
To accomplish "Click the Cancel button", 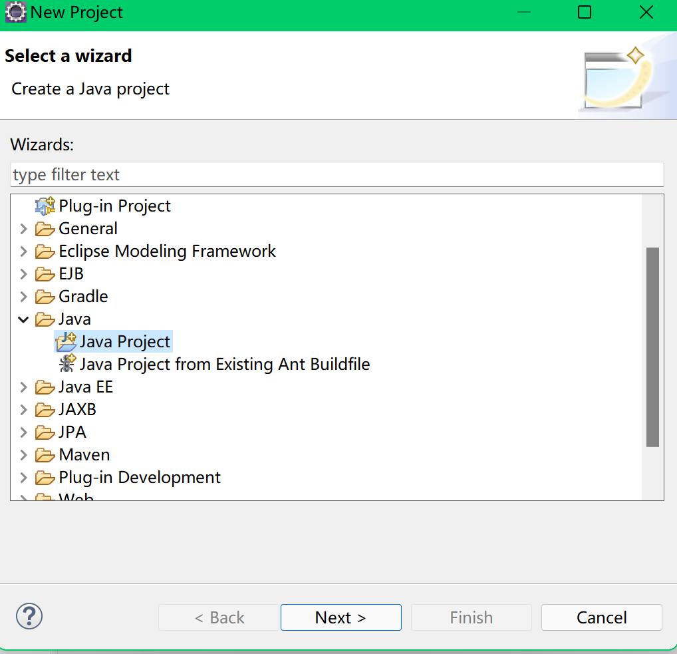I will click(601, 617).
